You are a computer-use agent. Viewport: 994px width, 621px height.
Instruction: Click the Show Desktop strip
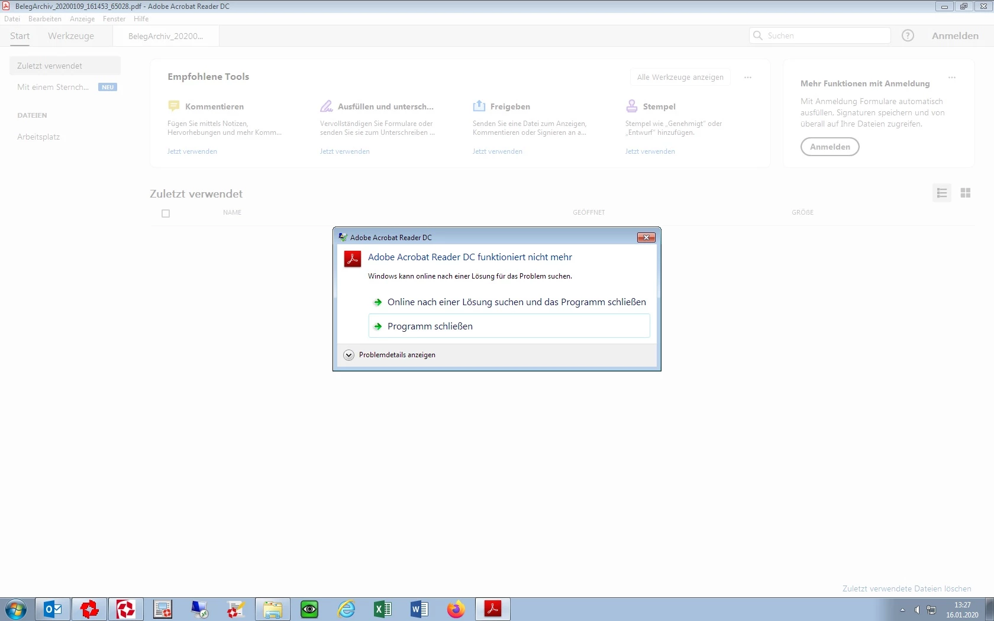click(x=989, y=609)
